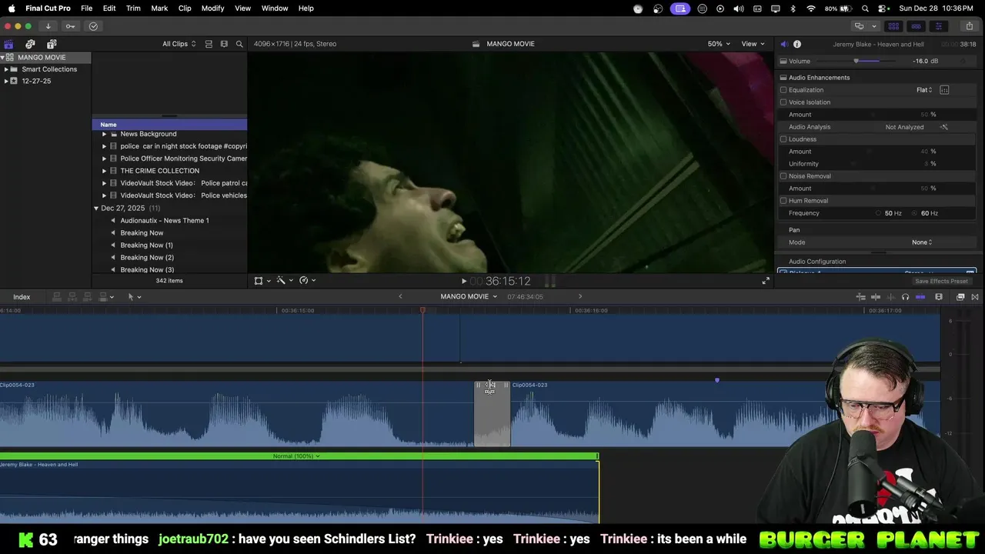
Task: Open the Mark menu
Action: [159, 8]
